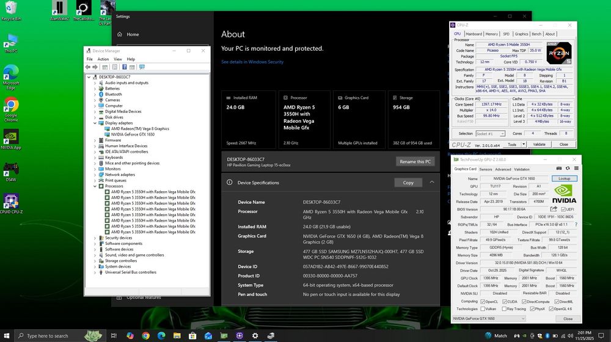Switch to the Advanced tab in GPU-Z
The image size is (611, 342).
click(x=503, y=169)
